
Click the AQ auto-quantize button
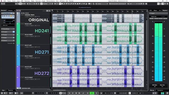click(22, 93)
